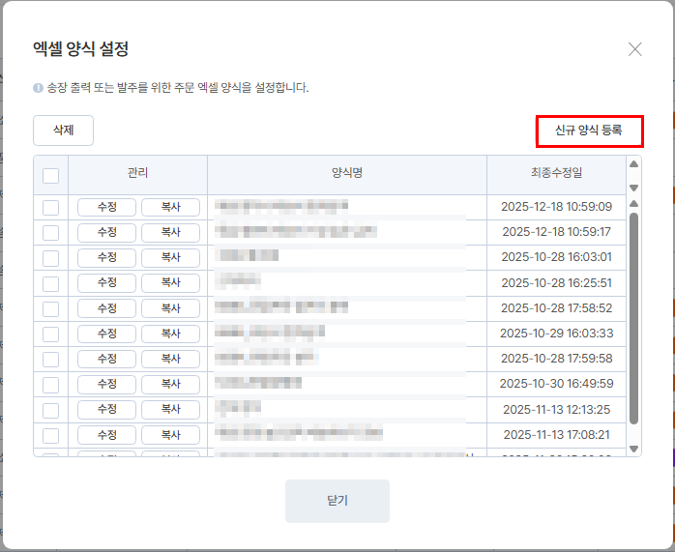Click 복사 for row 2025-10-28 16:25:51
This screenshot has width=675, height=552.
(x=171, y=282)
